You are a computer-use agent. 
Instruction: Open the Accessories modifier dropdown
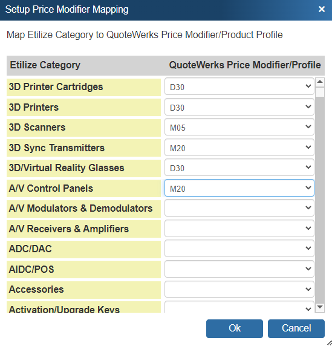click(239, 289)
